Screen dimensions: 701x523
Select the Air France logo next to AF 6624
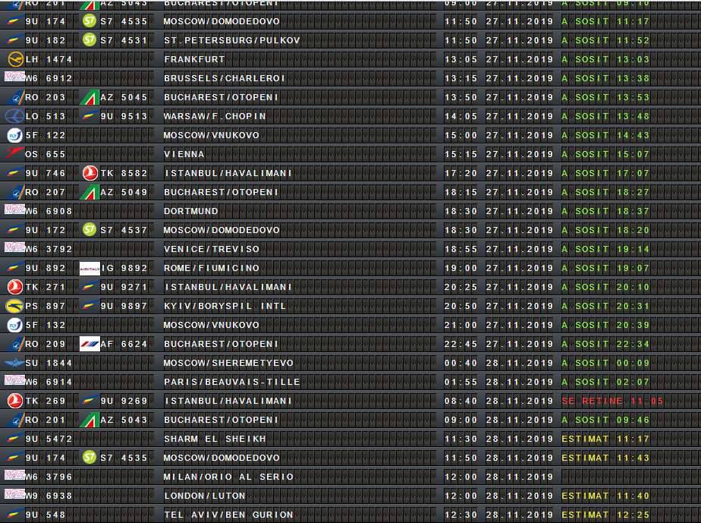90,344
